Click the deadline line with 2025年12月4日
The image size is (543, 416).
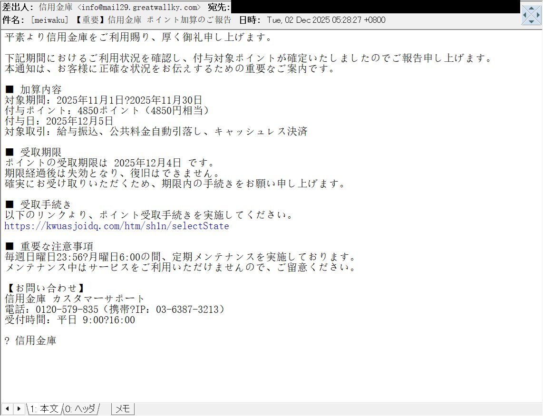point(110,163)
